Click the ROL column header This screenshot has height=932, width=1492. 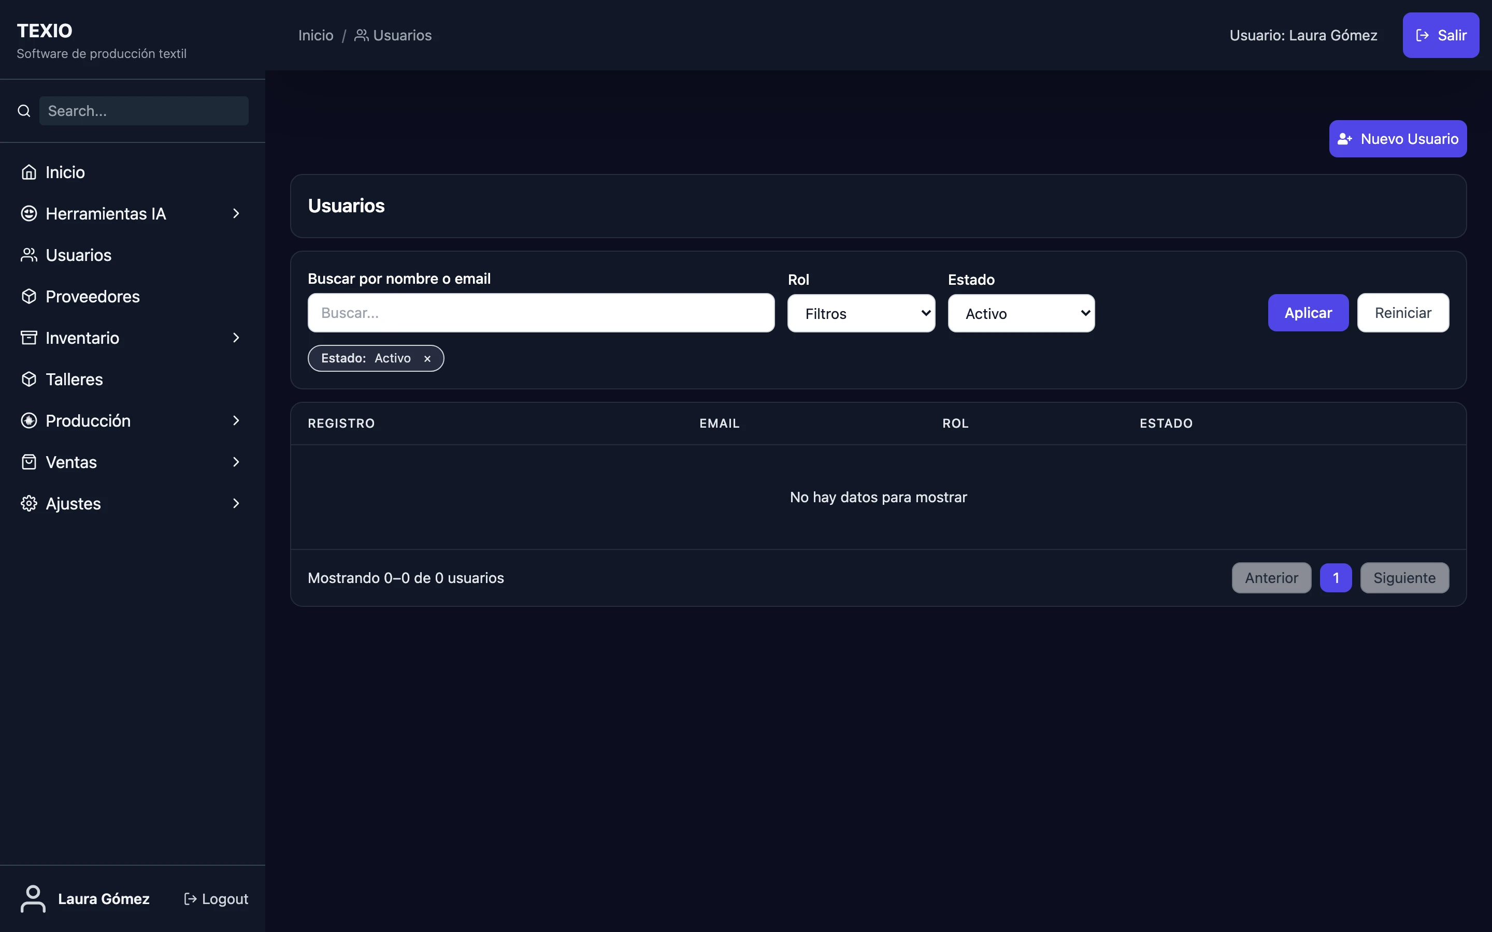956,424
